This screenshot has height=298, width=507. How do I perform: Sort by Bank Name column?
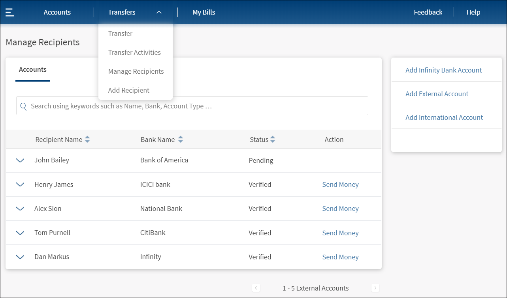[x=181, y=140]
